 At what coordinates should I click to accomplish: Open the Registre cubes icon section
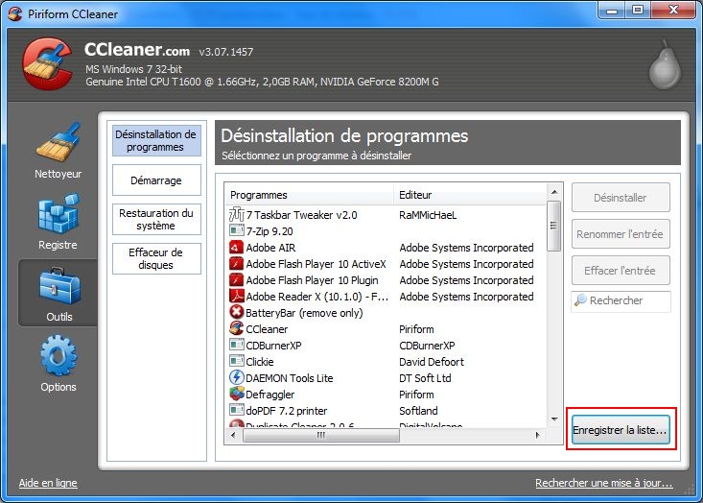click(x=59, y=214)
